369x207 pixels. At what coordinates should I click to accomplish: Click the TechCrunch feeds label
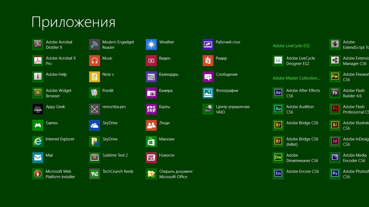(118, 171)
